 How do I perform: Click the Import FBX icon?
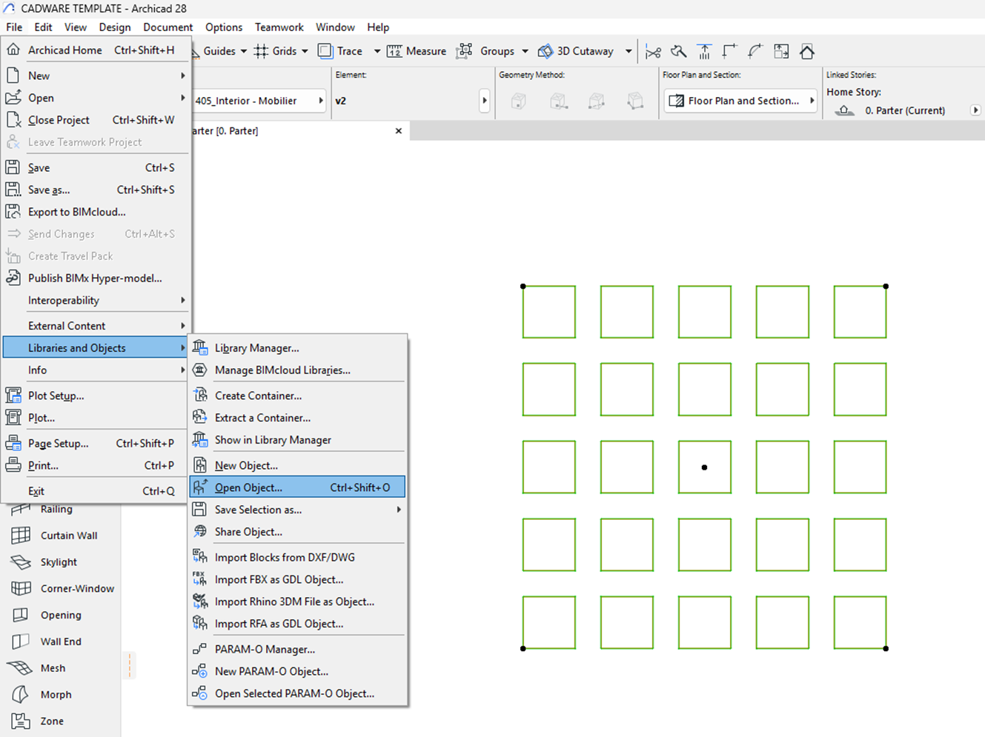coord(200,579)
